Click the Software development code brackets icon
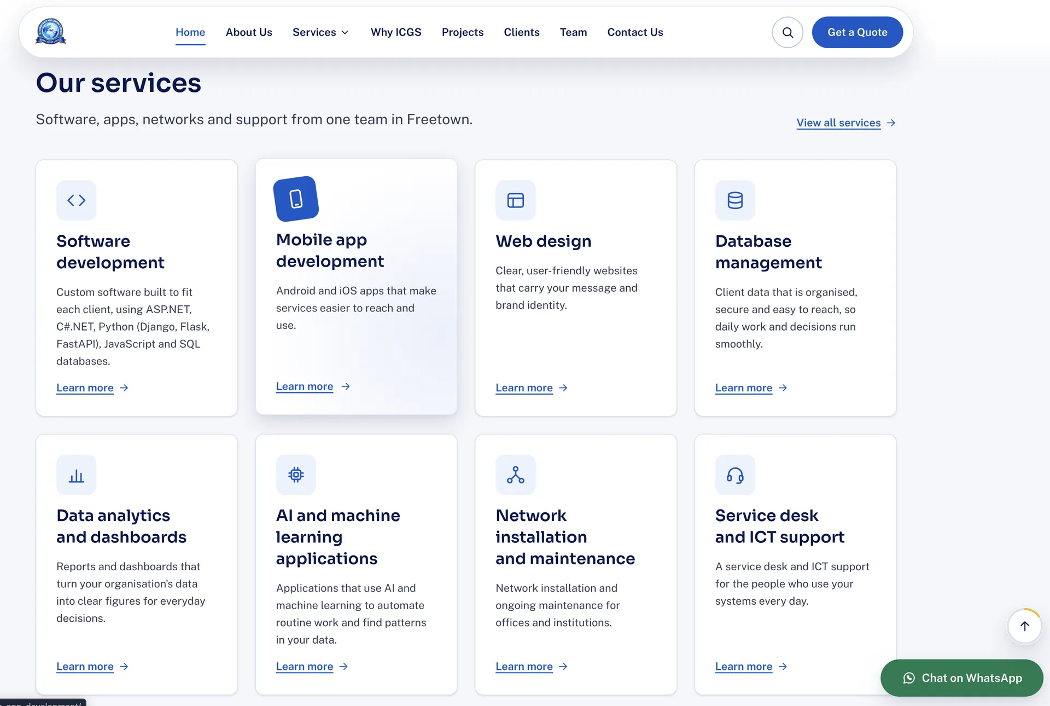1050x706 pixels. coord(77,200)
